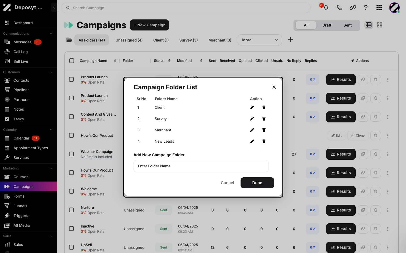
Task: Switch to card grid view
Action: [379, 25]
